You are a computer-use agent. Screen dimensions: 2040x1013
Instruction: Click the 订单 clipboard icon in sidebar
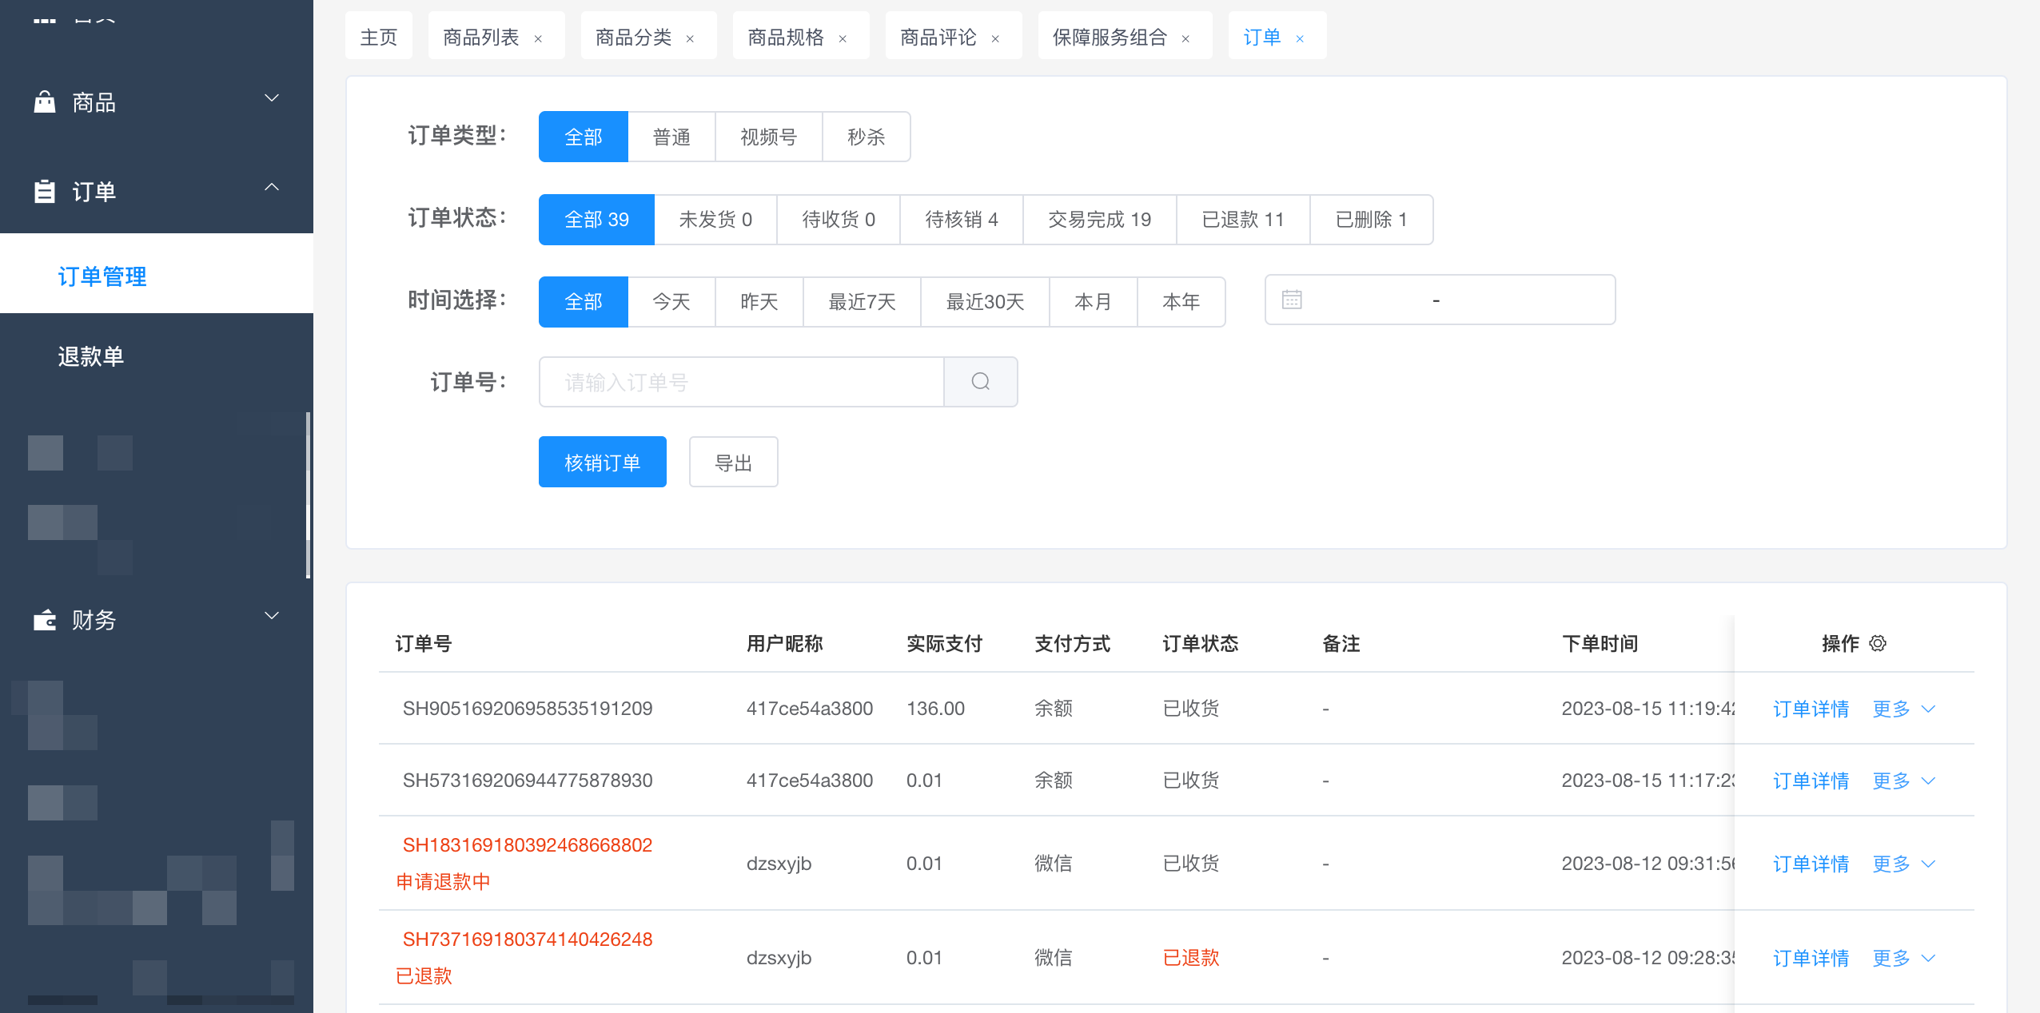pos(45,191)
